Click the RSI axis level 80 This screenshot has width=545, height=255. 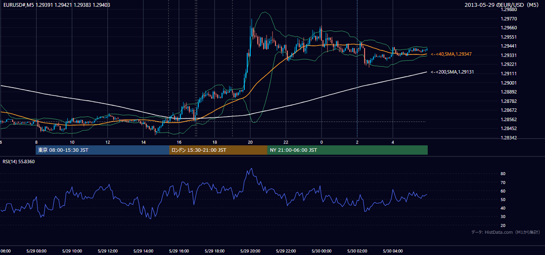(x=503, y=174)
